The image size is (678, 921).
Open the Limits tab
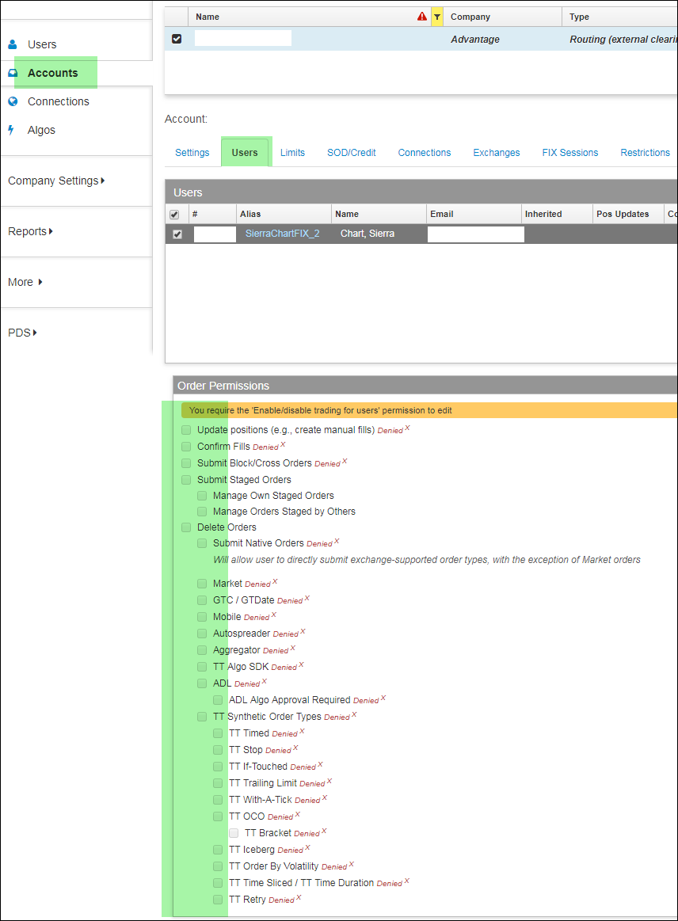(x=292, y=153)
